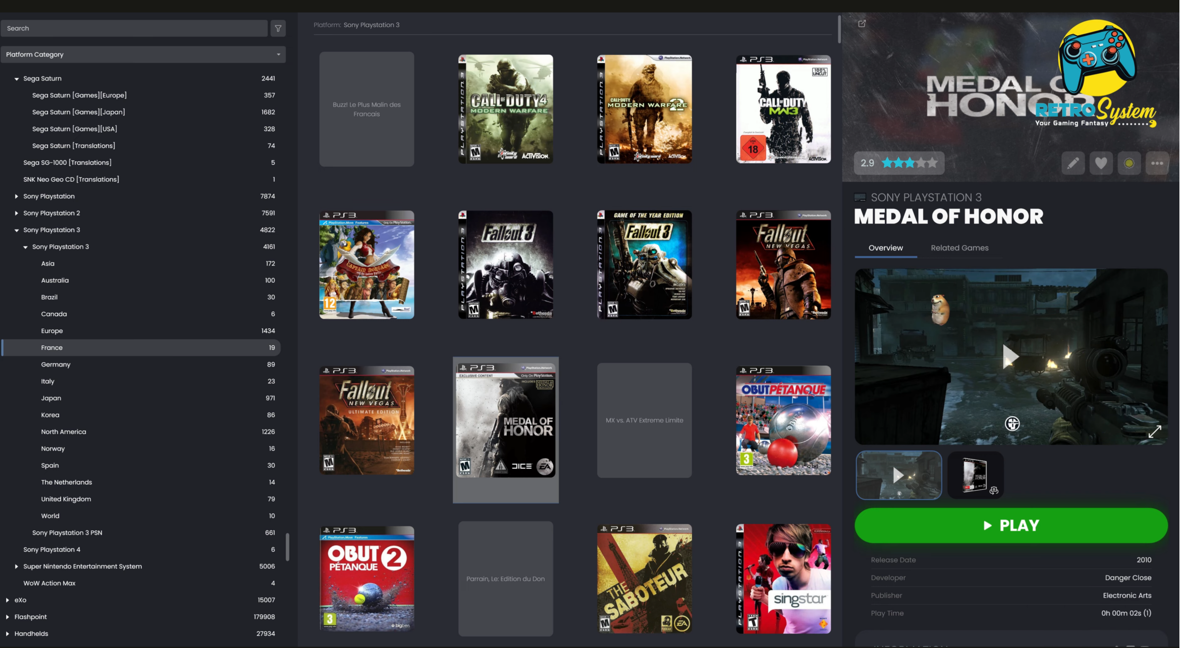Mark Medal of Honor as favorite with heart icon
1199x648 pixels.
pos(1101,163)
